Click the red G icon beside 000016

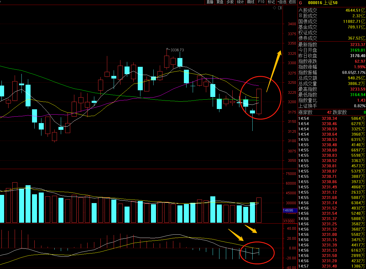tap(300, 3)
